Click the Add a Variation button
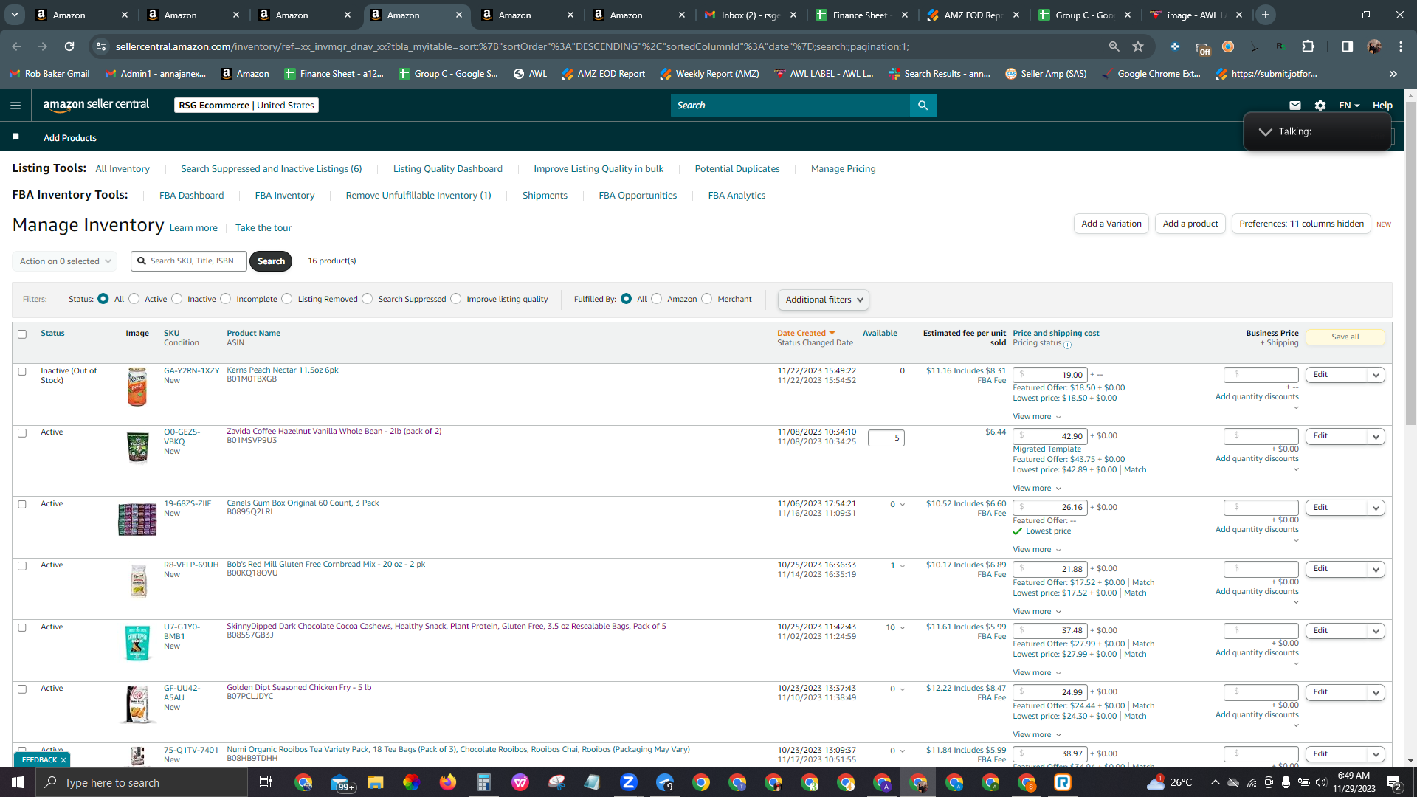Image resolution: width=1417 pixels, height=797 pixels. tap(1111, 224)
